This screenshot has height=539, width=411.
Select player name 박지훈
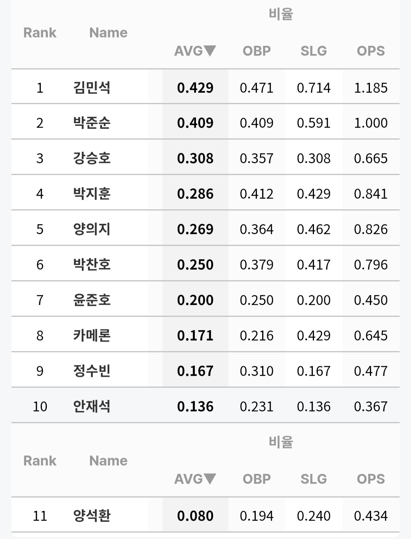tap(92, 194)
